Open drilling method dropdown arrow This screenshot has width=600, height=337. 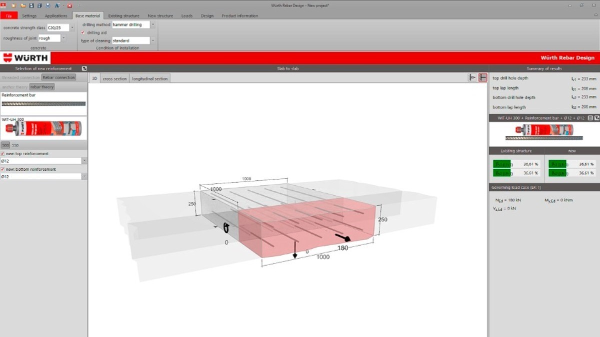[x=153, y=24]
